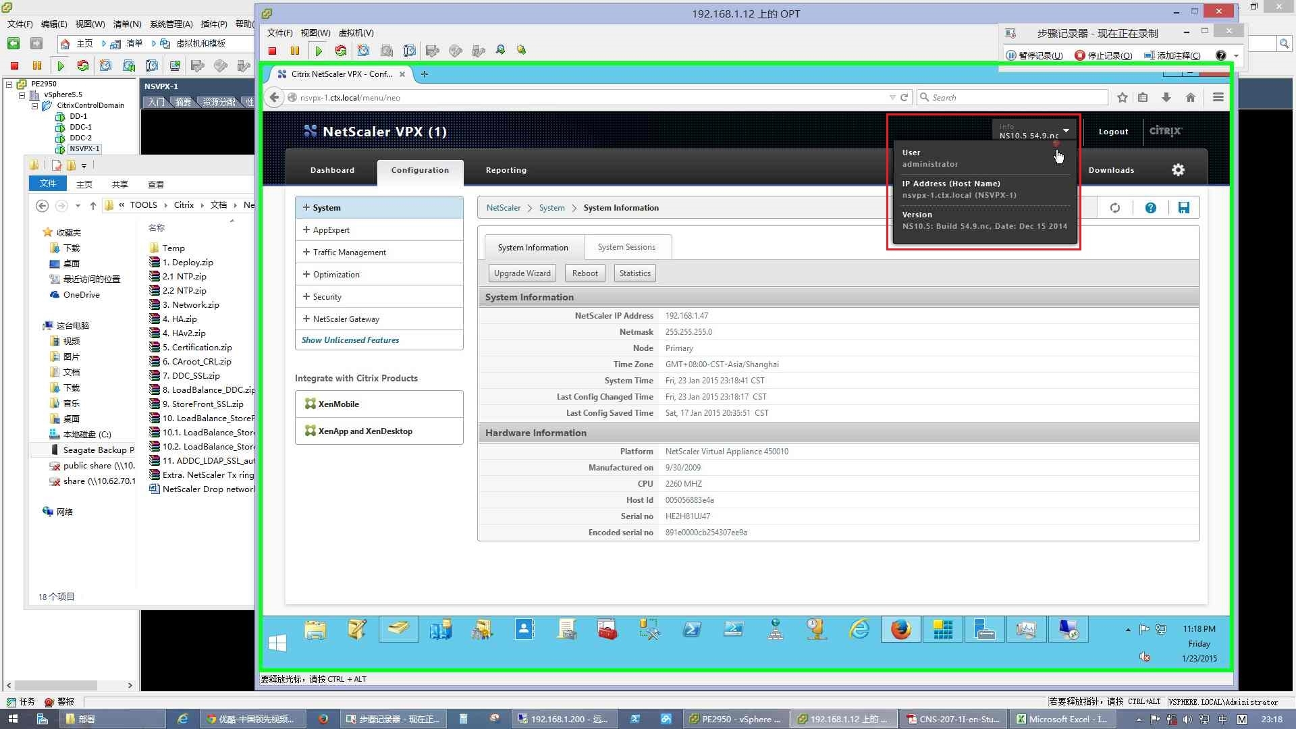
Task: Open NetScaler help question mark icon
Action: tap(1150, 208)
